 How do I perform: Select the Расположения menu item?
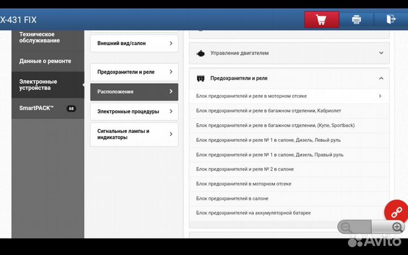coord(134,92)
